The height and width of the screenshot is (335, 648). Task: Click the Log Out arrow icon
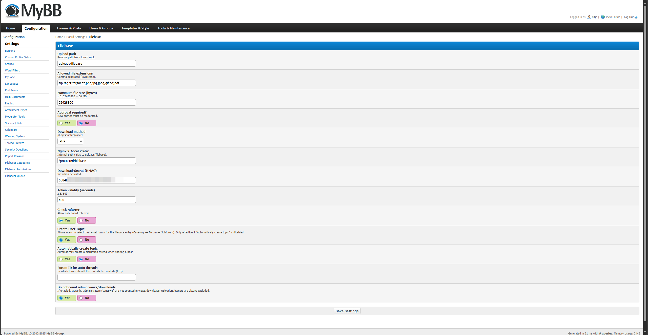(x=636, y=17)
